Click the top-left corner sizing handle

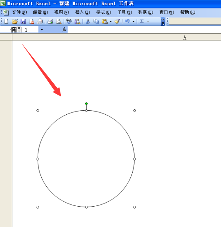(x=38, y=111)
